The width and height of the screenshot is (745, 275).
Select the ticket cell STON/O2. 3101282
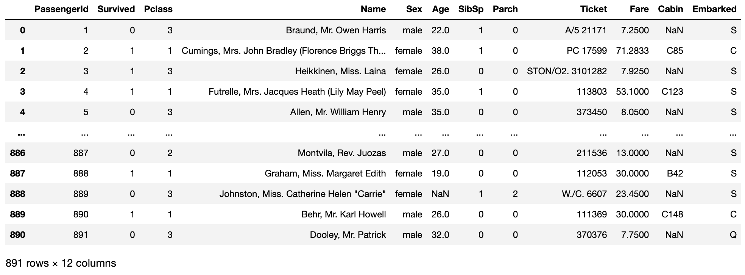pyautogui.click(x=567, y=71)
